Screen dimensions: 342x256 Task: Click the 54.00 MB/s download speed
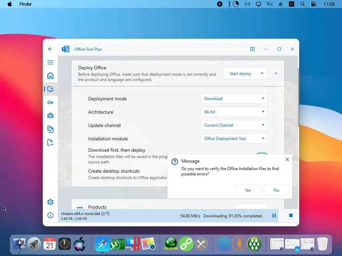coord(190,216)
